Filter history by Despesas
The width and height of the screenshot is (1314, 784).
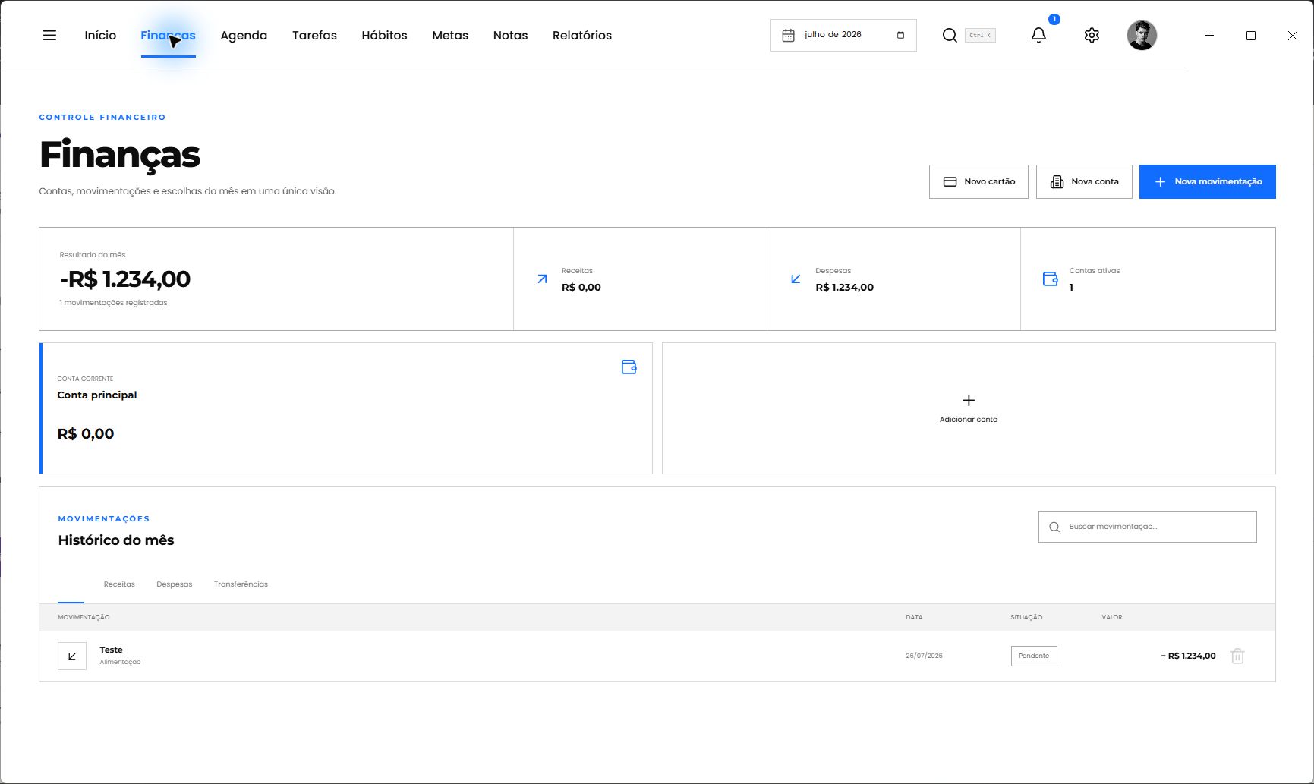tap(175, 584)
